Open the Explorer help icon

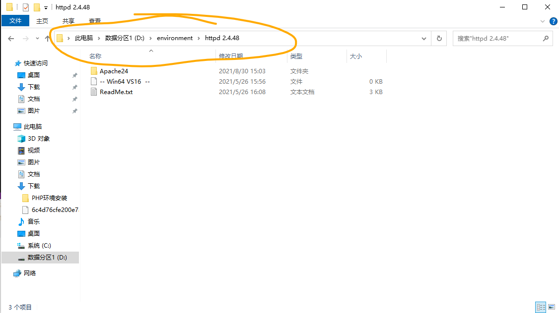coord(554,21)
